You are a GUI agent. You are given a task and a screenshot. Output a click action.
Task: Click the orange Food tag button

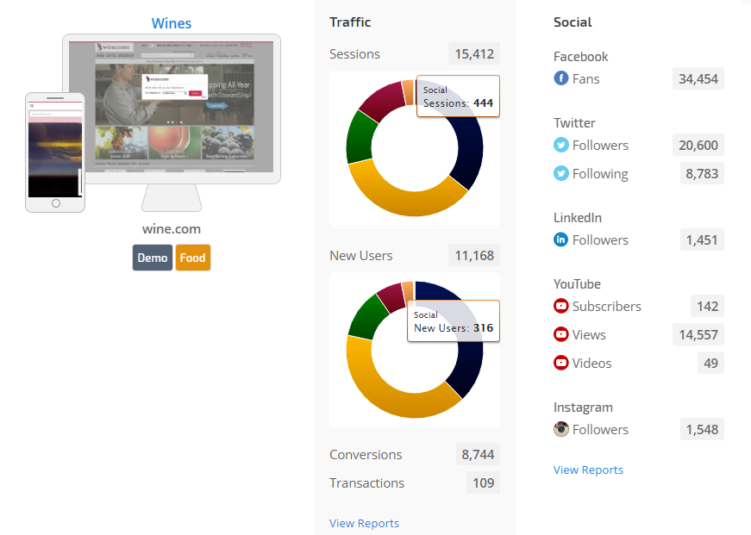click(193, 258)
